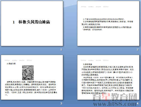This screenshot has height=107, width=141.
Task: Select slide 2 with three numbered objectives
Action: (108, 23)
